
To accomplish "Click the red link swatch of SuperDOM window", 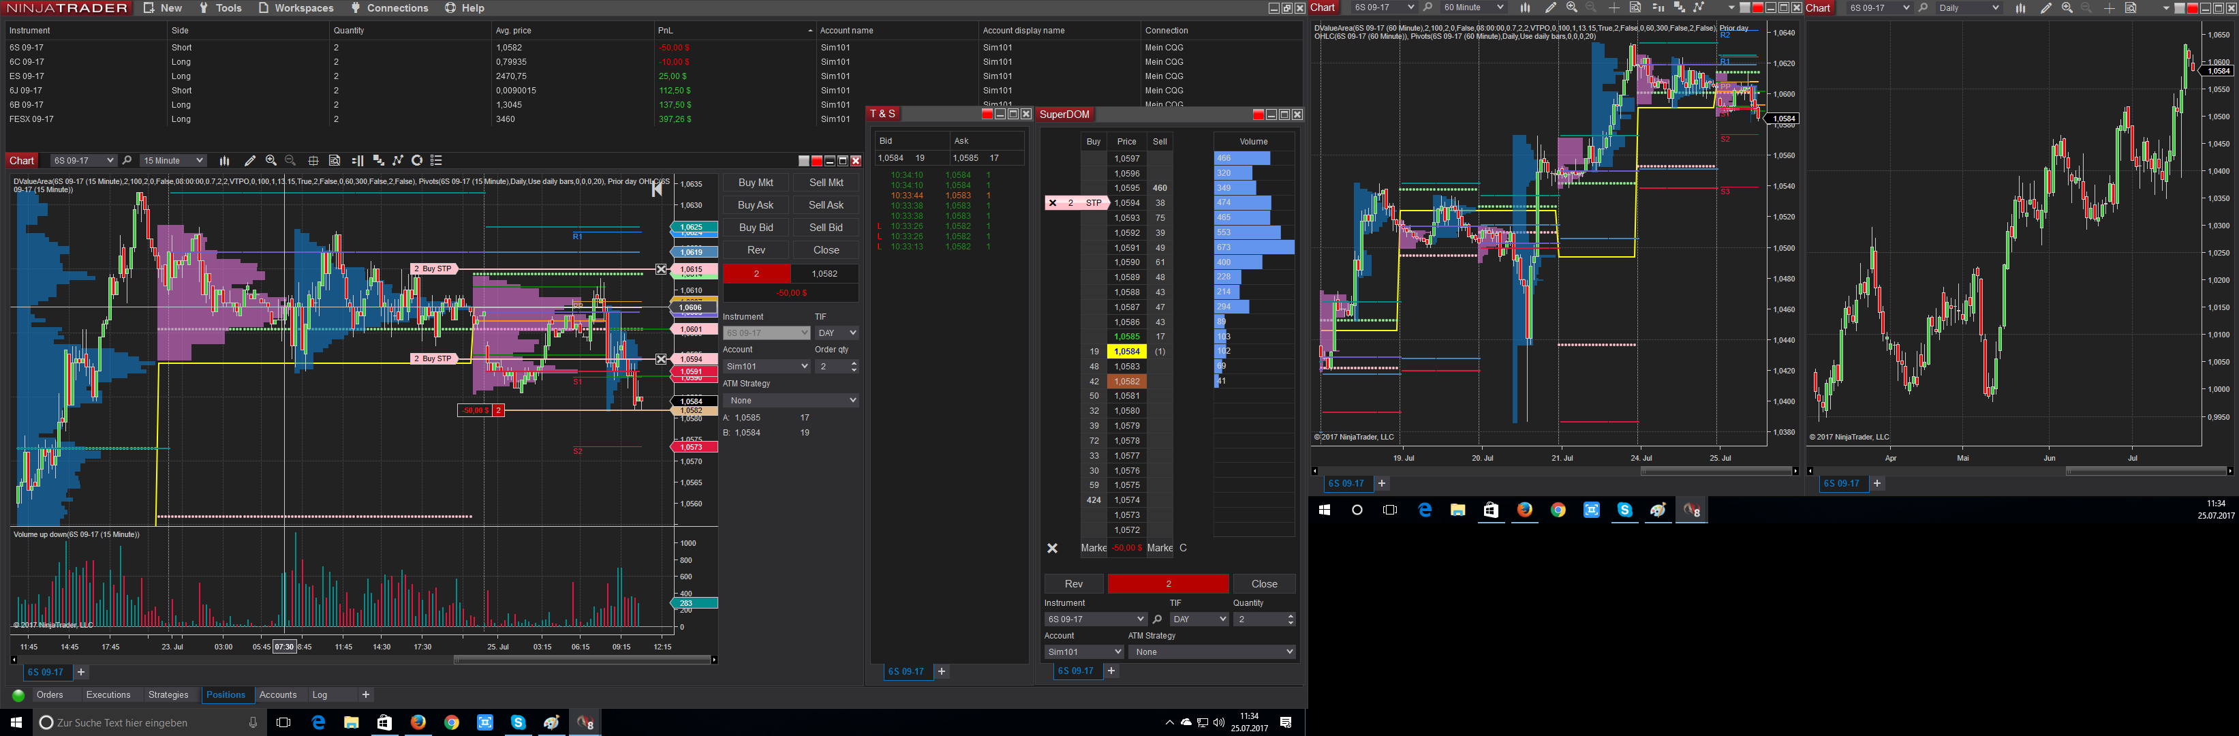I will tap(1258, 114).
